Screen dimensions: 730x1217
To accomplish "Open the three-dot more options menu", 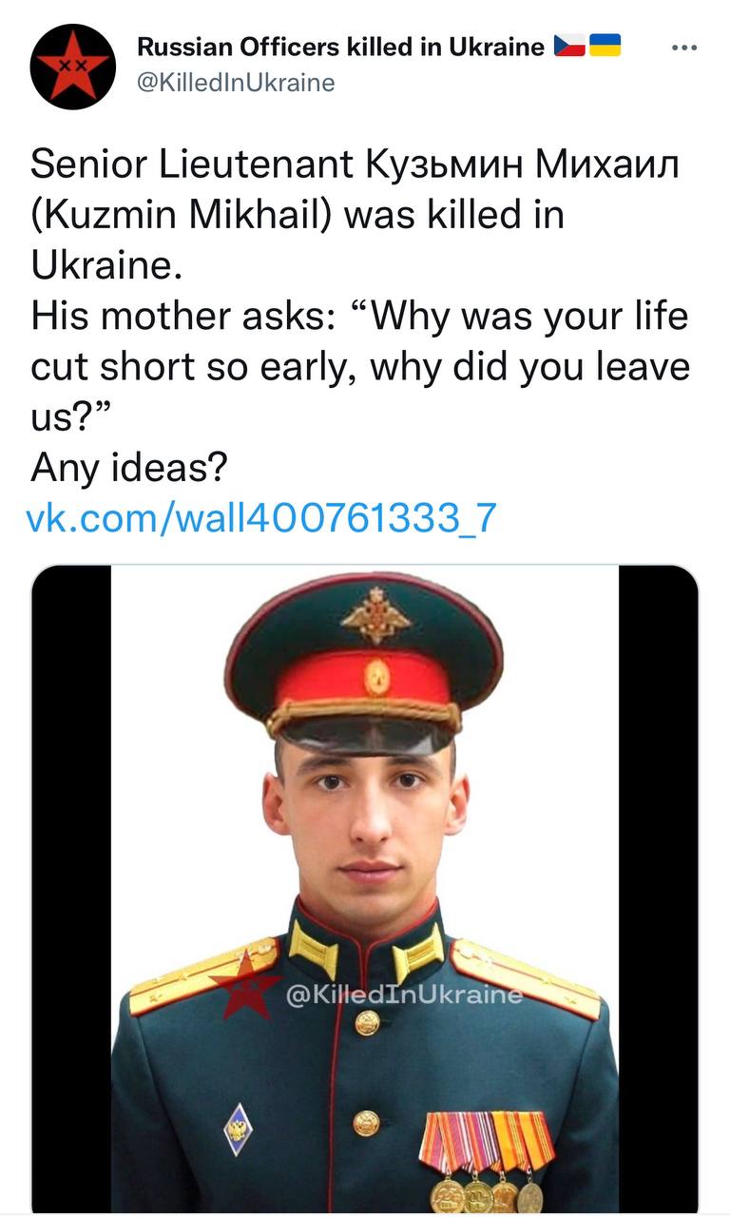I will [x=683, y=48].
